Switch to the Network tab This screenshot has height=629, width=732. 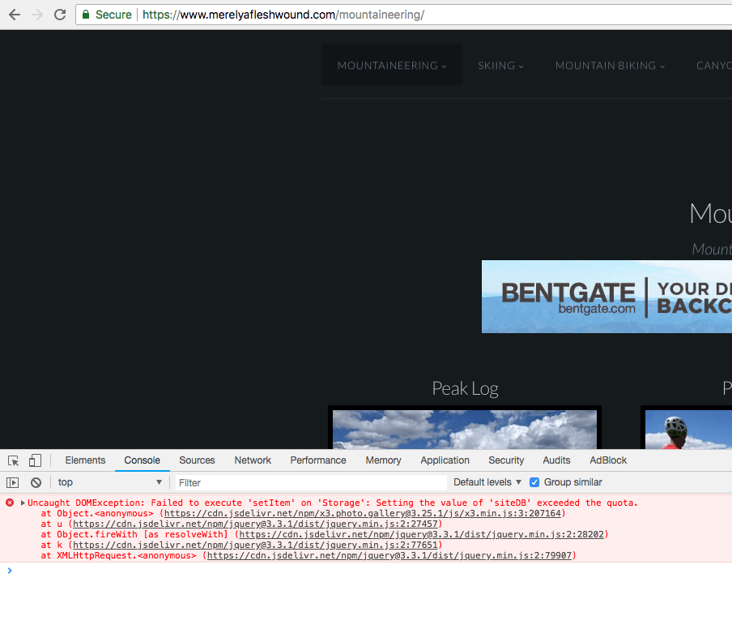tap(253, 460)
